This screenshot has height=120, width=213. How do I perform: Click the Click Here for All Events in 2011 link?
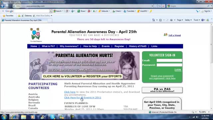[83, 98]
